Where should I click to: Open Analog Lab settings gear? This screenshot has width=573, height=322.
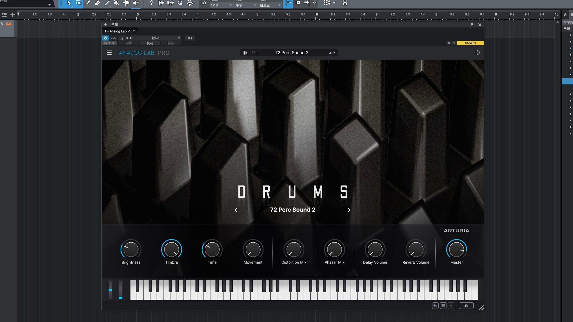point(478,53)
